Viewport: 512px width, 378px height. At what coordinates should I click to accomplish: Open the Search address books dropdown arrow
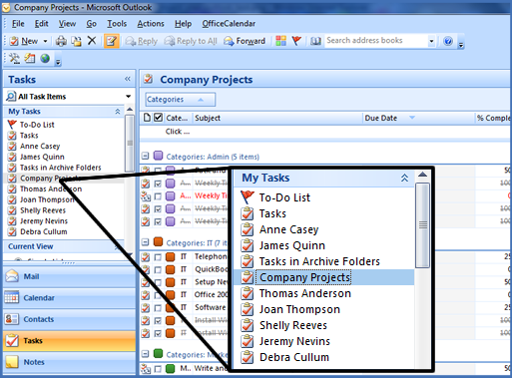click(431, 41)
